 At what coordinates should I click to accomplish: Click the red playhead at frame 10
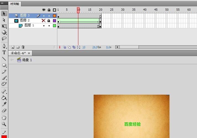point(78,10)
